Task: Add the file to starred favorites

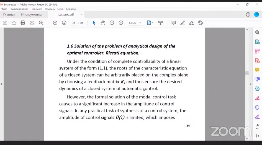Action: (14, 23)
